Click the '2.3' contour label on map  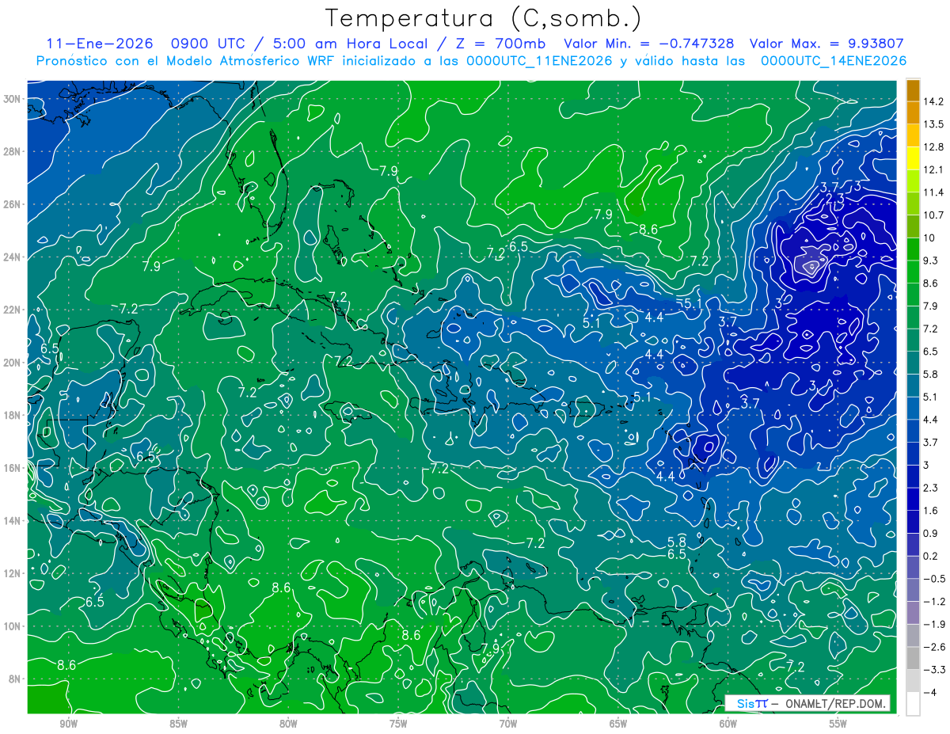click(834, 198)
